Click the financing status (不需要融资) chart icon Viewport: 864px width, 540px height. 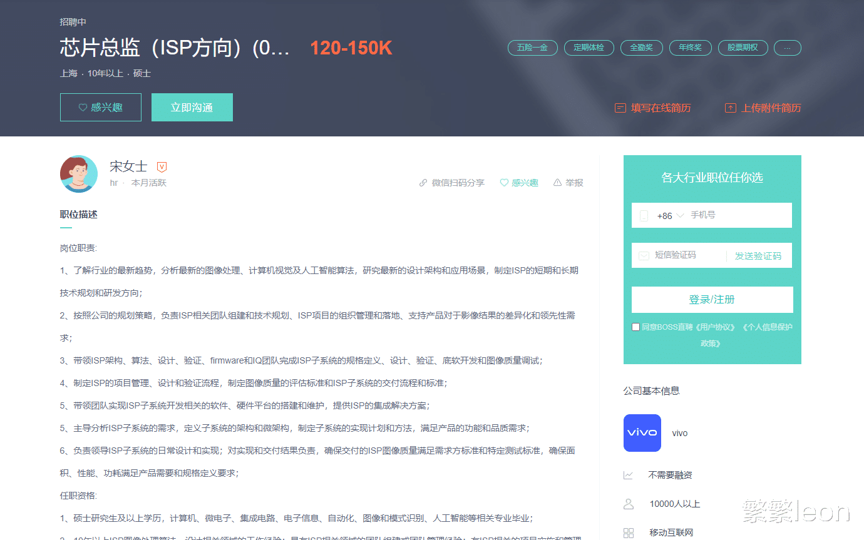pos(629,474)
